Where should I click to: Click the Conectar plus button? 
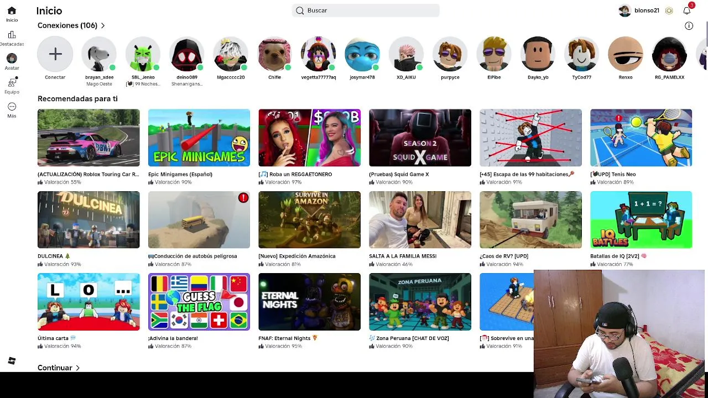coord(55,54)
